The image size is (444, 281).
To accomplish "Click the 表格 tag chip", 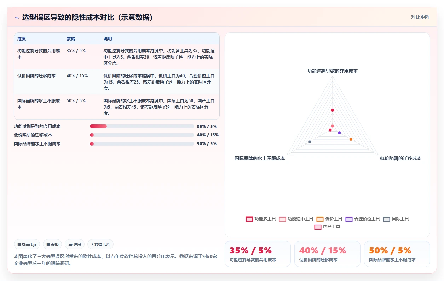I will [52, 244].
